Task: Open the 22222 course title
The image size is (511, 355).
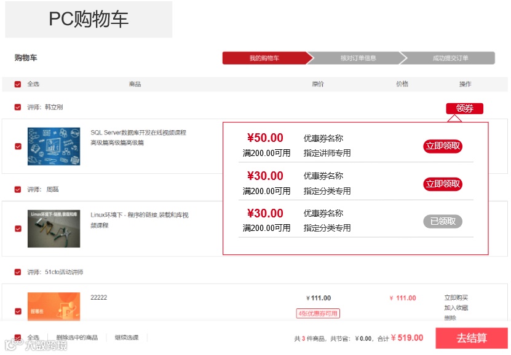Action: (x=99, y=297)
